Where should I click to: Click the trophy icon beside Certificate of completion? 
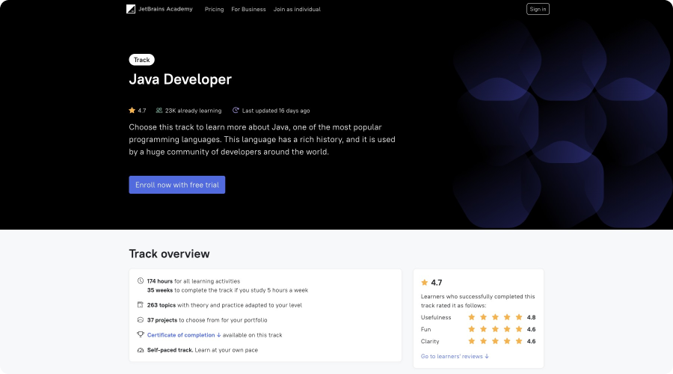pos(141,334)
